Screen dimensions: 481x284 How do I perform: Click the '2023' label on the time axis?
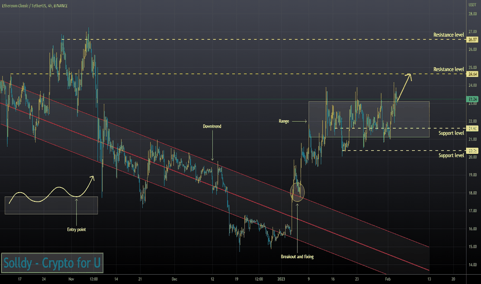click(281, 279)
